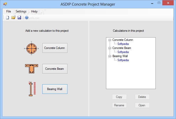Add a new Concrete Beam calculation
Screen dimensions: 176x119
[55, 69]
